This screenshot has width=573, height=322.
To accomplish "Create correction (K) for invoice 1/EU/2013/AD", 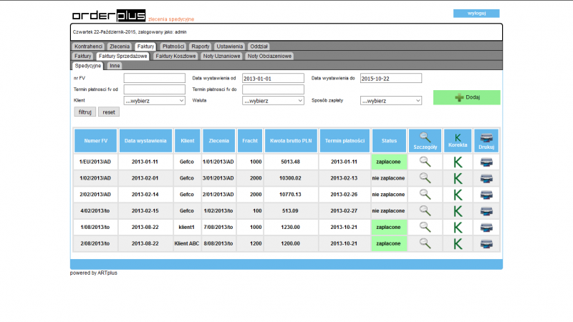I will [x=458, y=162].
